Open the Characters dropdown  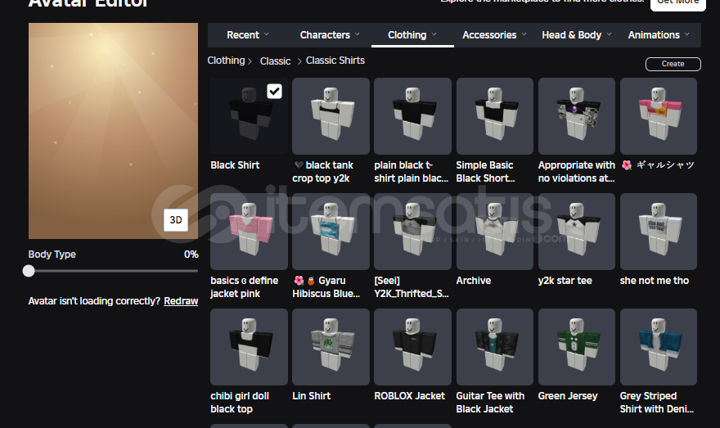tap(330, 35)
